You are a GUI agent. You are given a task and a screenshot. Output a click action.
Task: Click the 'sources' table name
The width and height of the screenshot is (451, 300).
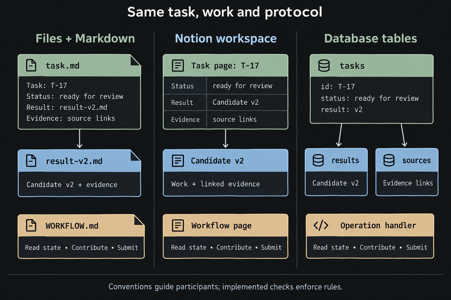(x=416, y=160)
